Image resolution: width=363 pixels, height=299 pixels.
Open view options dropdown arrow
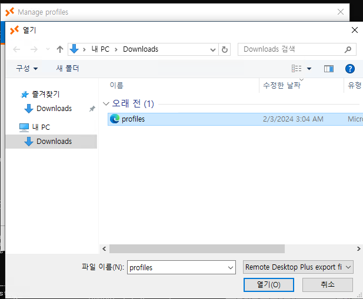309,69
